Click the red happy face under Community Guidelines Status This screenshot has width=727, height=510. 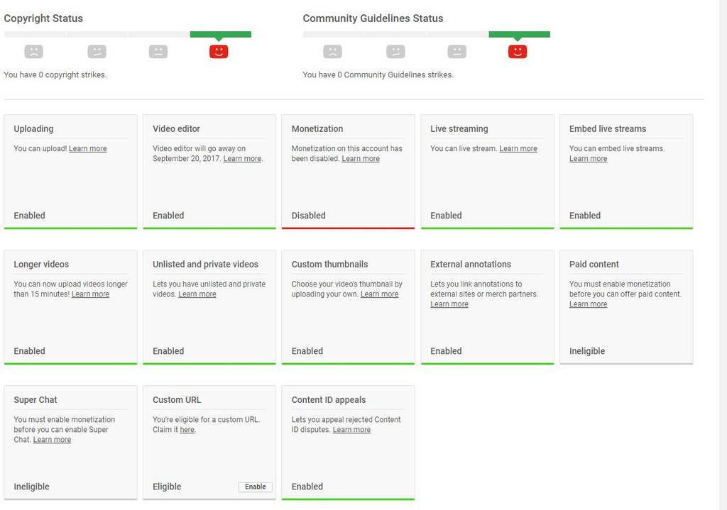pos(518,51)
